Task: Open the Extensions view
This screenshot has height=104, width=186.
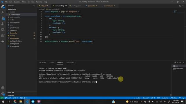Action: tap(3, 36)
